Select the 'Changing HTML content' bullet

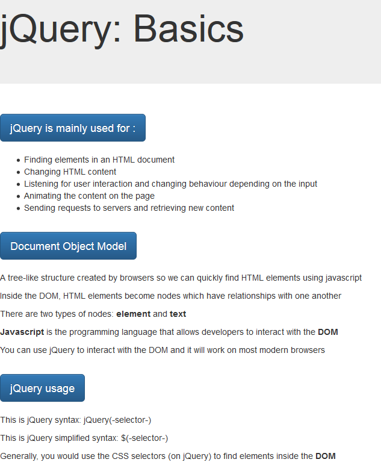pyautogui.click(x=70, y=172)
